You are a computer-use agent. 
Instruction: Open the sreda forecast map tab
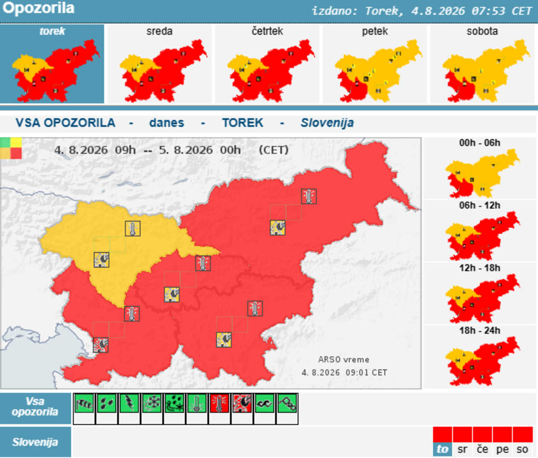click(x=160, y=64)
